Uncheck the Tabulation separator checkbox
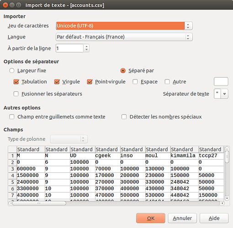The image size is (233, 228). point(16,82)
